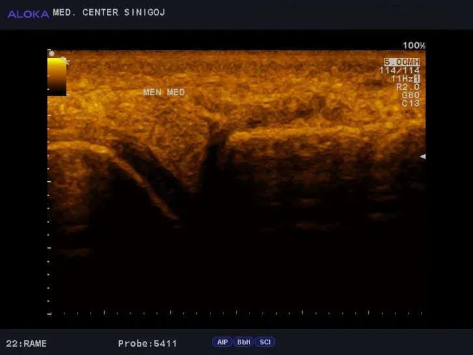Click the focus position triangle marker

pos(423,156)
